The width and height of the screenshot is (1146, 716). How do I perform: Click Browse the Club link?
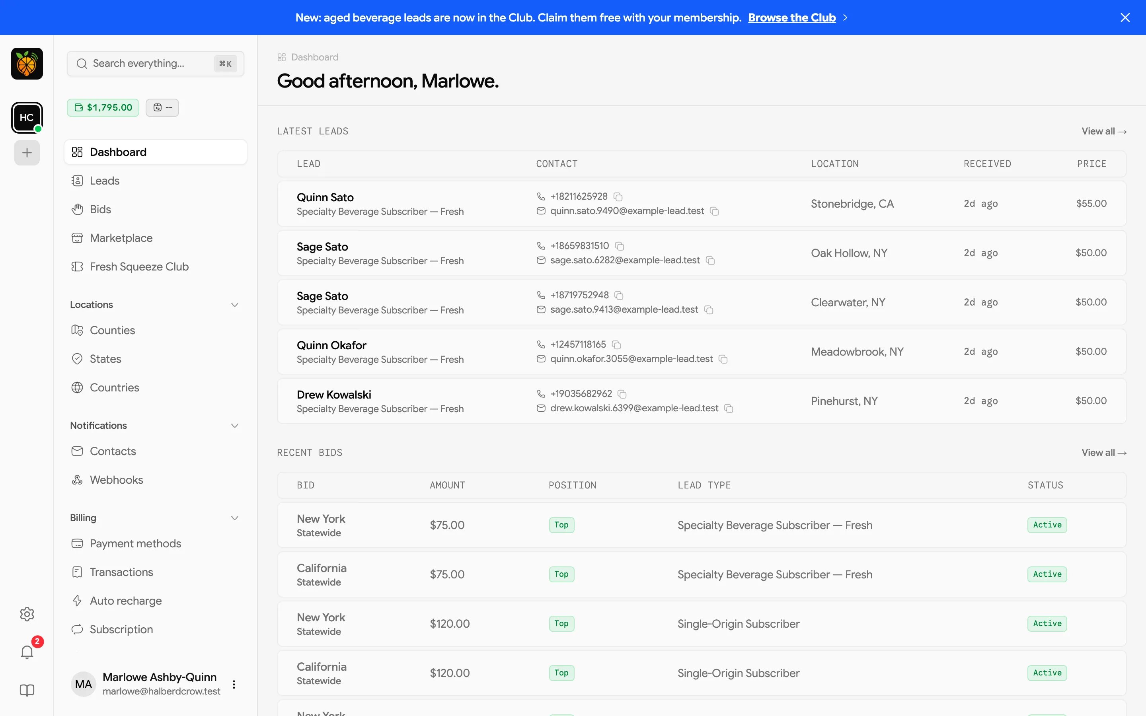coord(792,18)
